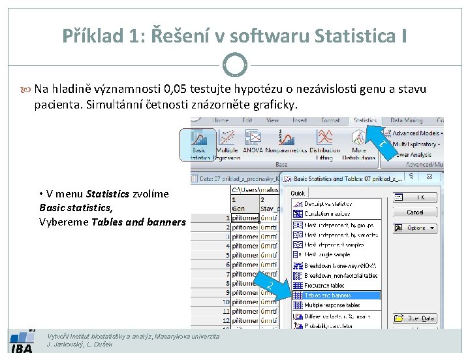Click the dialog help question button

click(411, 176)
